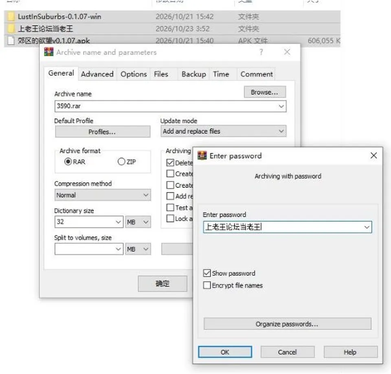Open the Update mode dropdown
Viewport: 391px width, 374px height.
click(281, 131)
